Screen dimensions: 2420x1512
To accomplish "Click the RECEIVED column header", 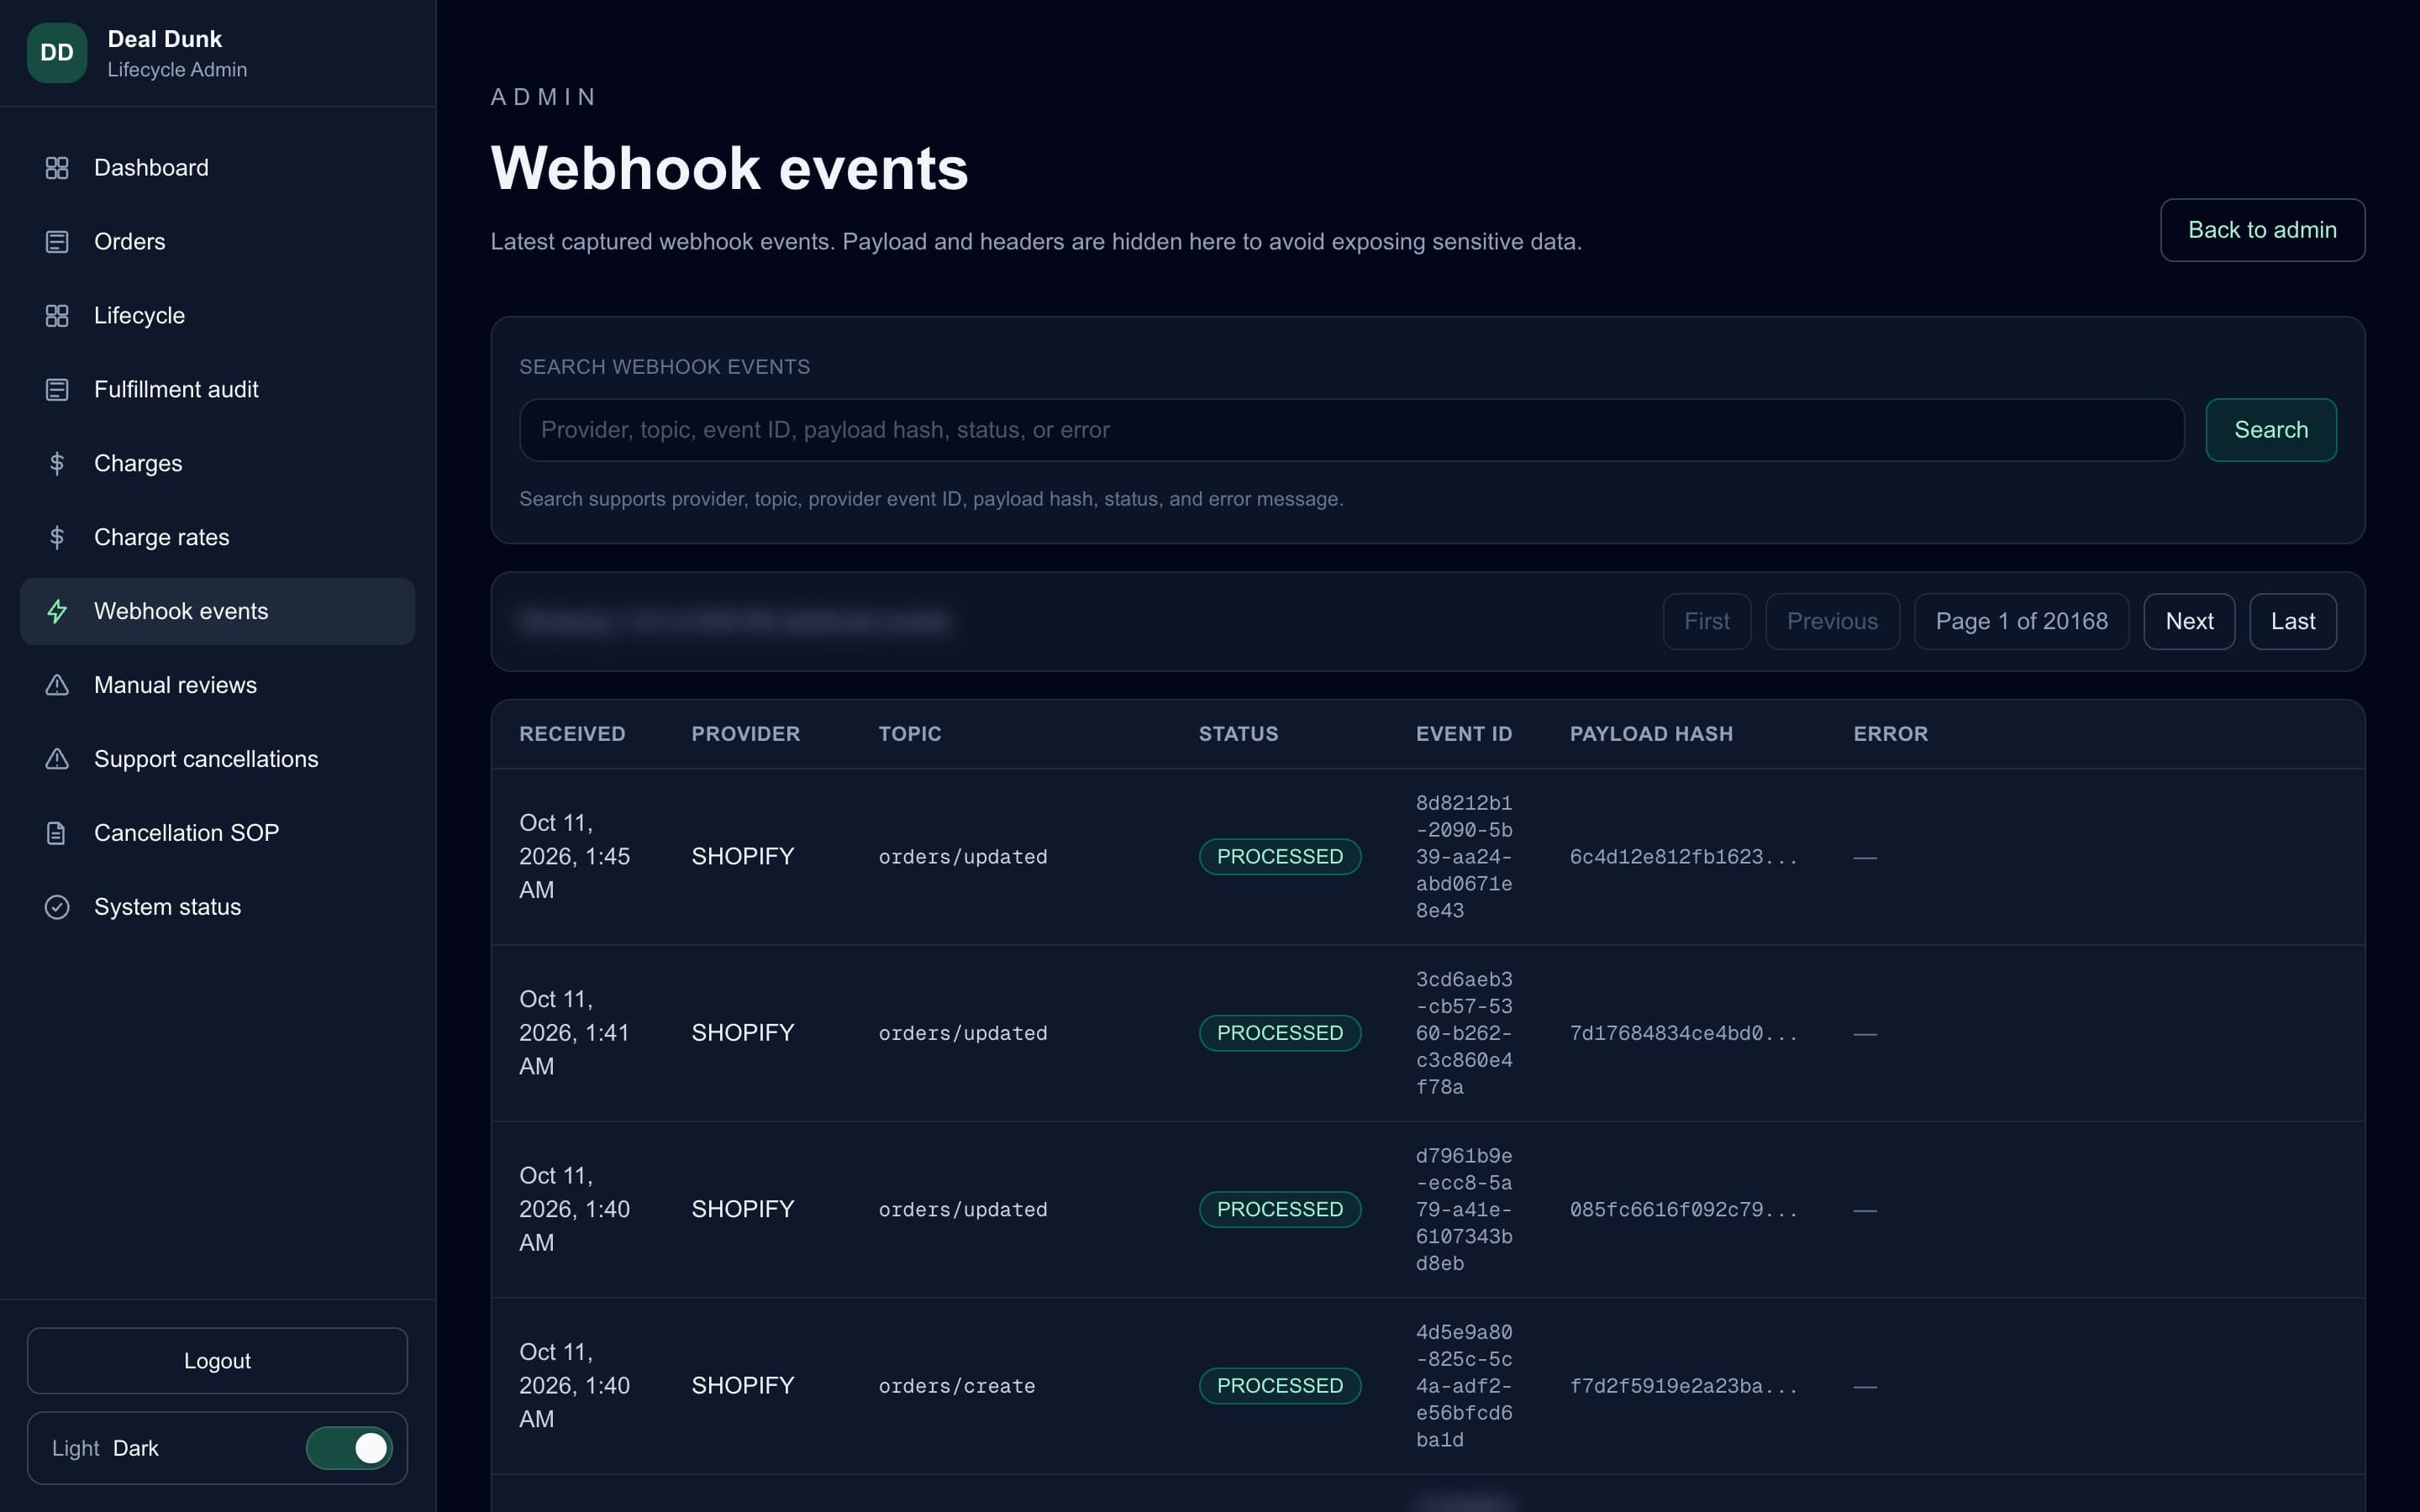I will 572,734.
